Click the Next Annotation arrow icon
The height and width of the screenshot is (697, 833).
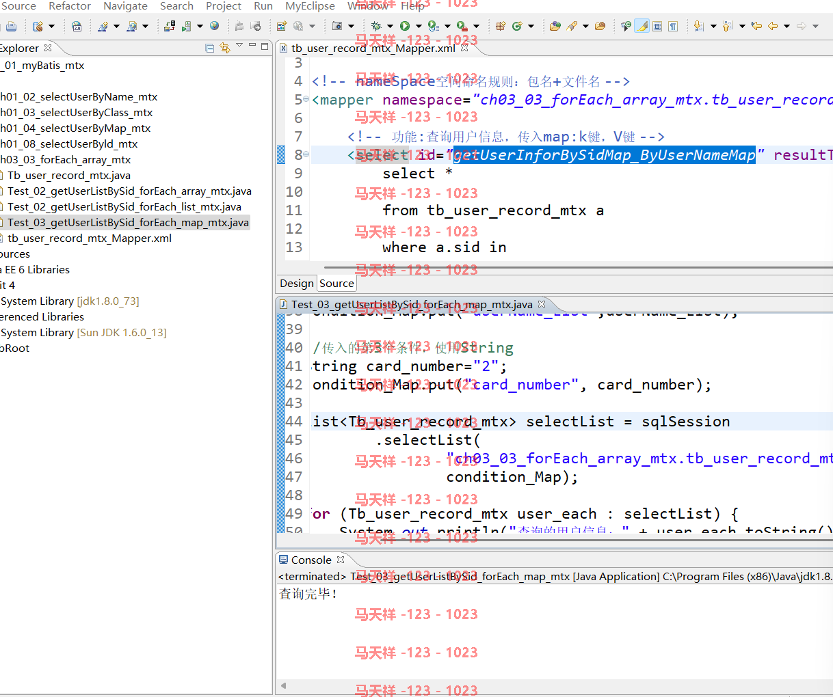coord(698,26)
